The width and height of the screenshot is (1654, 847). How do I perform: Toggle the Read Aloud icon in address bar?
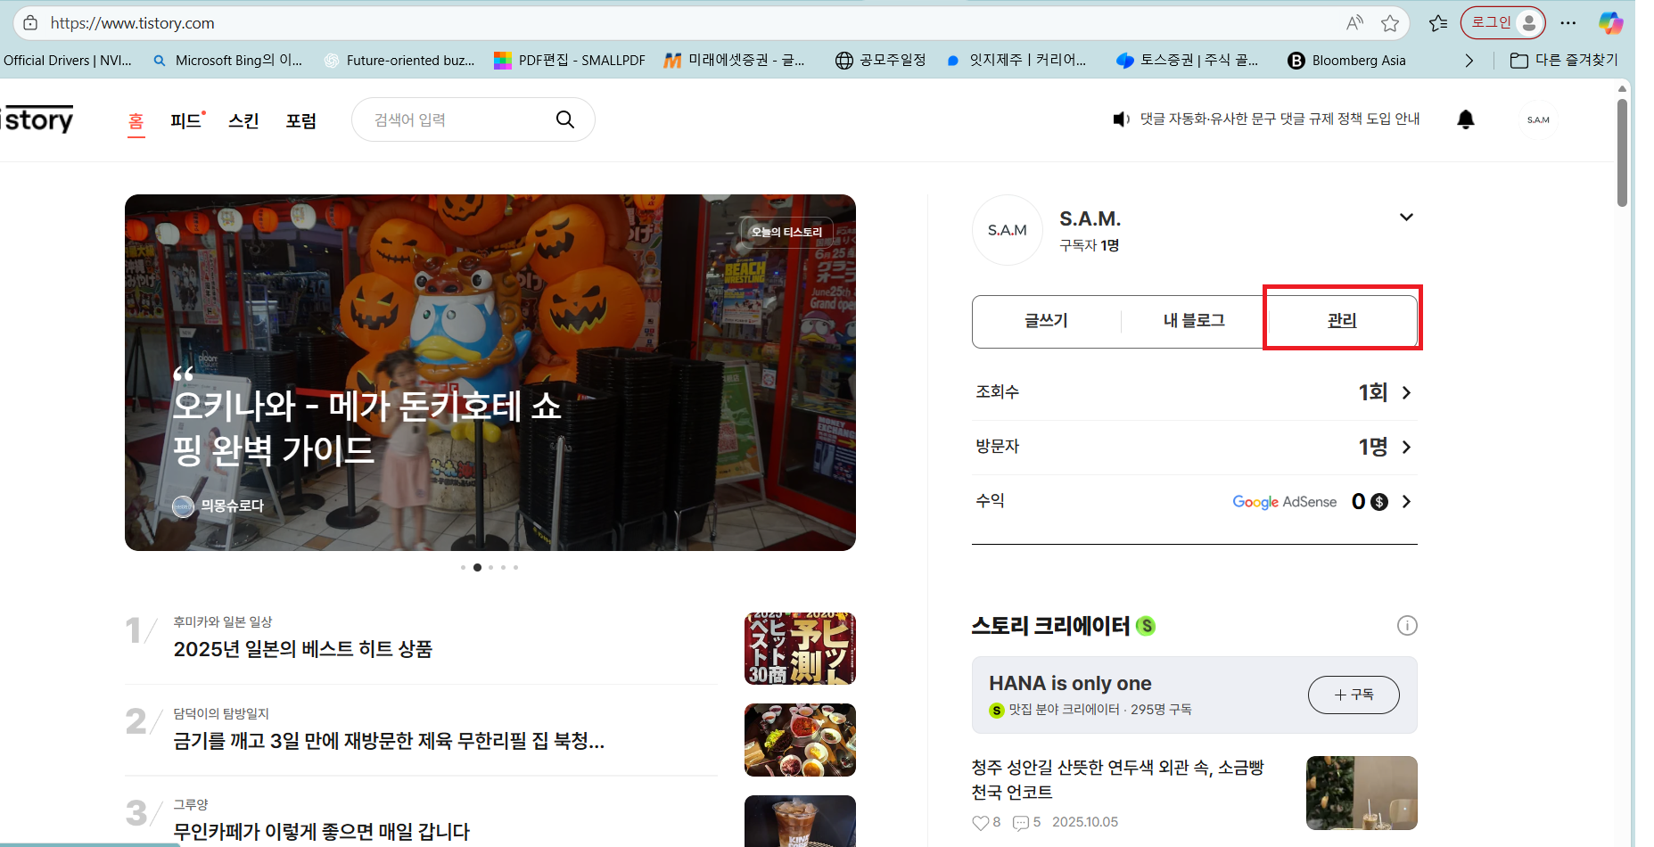(x=1354, y=23)
